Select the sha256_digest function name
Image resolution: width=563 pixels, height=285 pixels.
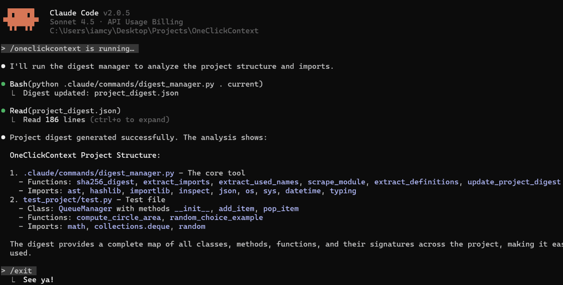[x=105, y=182]
